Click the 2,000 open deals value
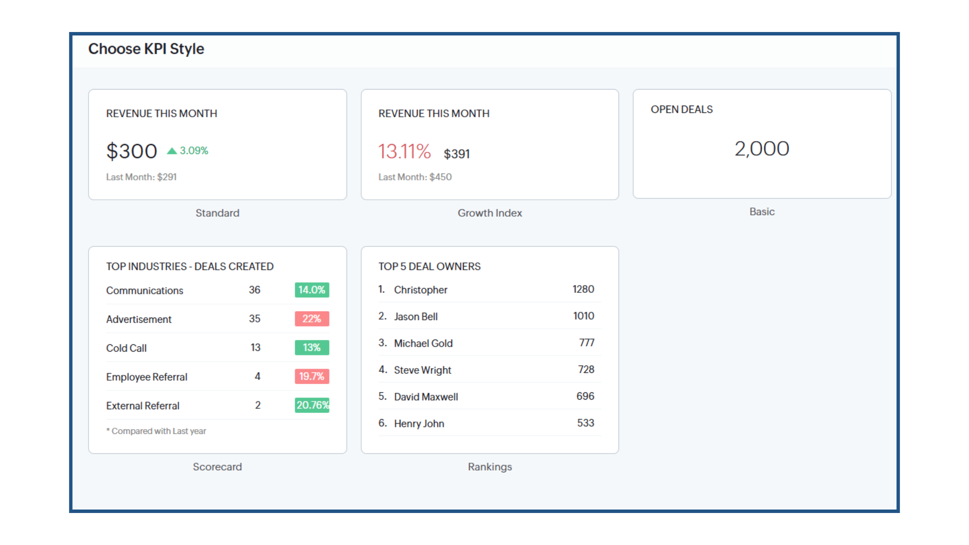Screen dimensions: 969x545 click(762, 149)
